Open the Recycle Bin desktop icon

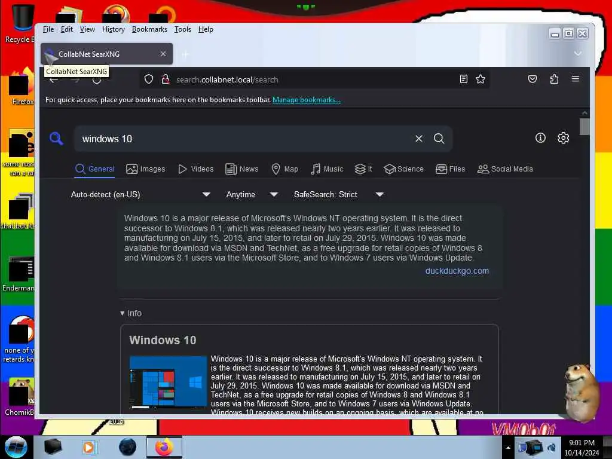[20, 23]
